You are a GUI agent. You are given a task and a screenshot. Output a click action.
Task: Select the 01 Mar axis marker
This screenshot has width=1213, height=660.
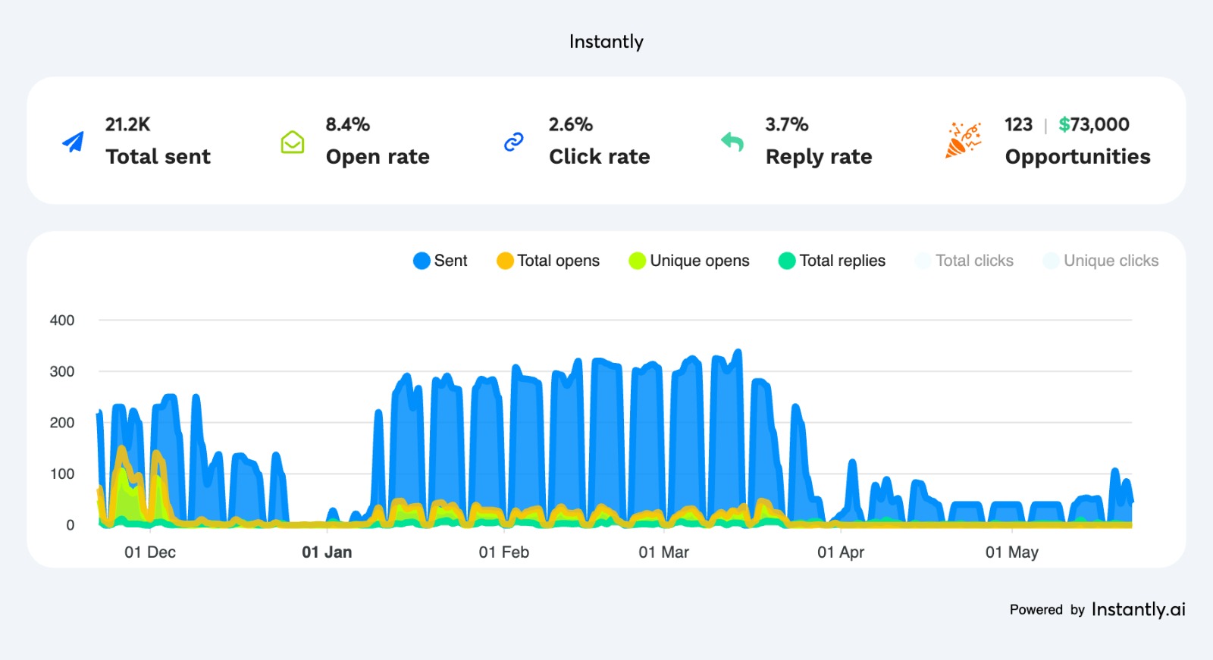tap(663, 552)
